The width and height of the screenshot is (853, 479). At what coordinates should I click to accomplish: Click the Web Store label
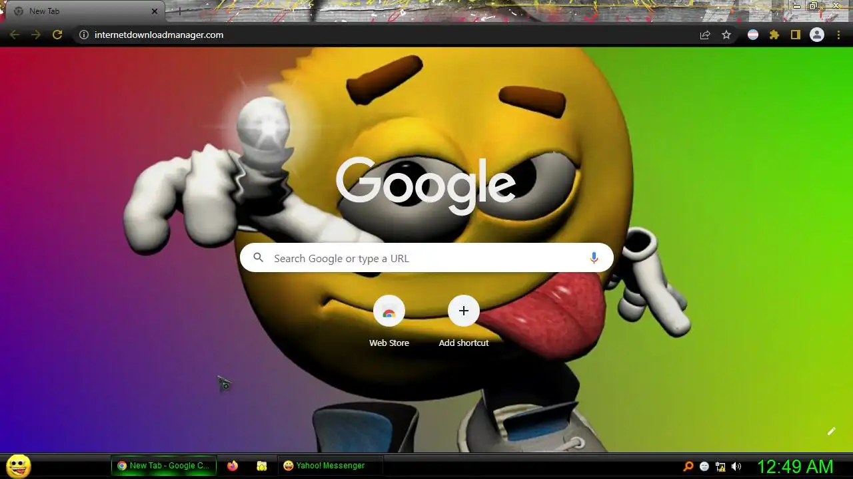[x=389, y=343]
